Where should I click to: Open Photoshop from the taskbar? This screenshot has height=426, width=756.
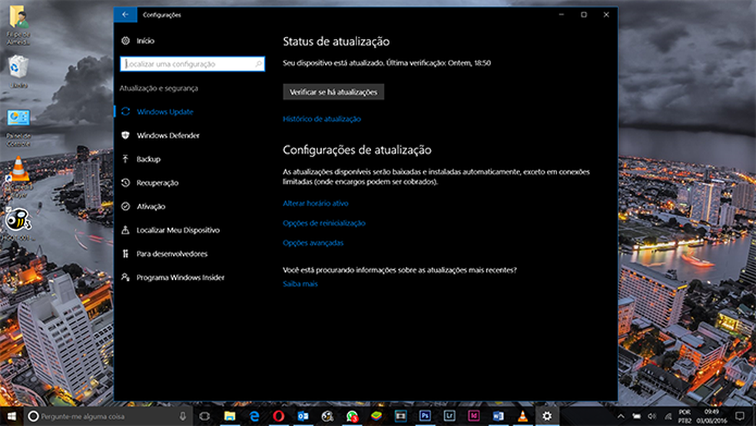point(425,416)
